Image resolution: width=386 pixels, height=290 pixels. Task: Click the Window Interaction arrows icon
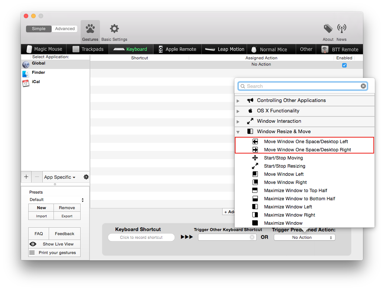(250, 121)
